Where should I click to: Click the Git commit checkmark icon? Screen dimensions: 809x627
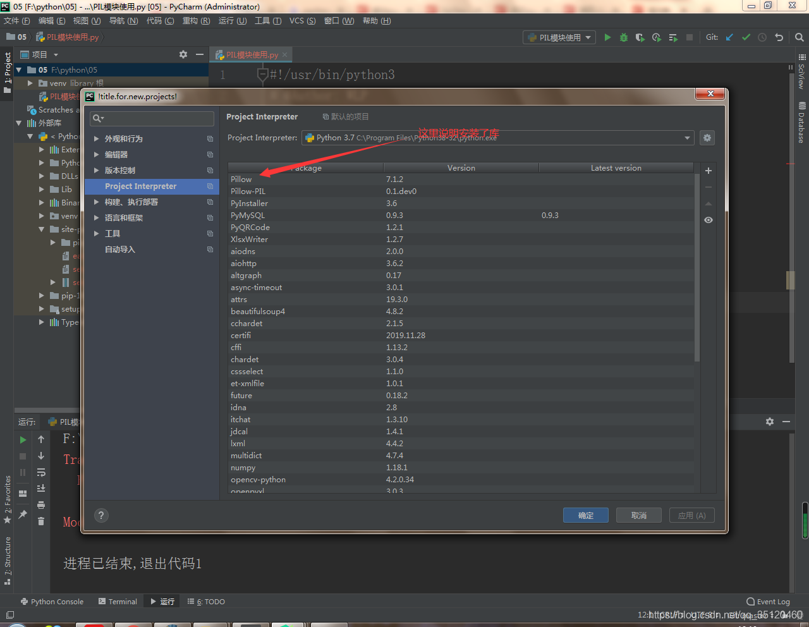click(x=746, y=37)
